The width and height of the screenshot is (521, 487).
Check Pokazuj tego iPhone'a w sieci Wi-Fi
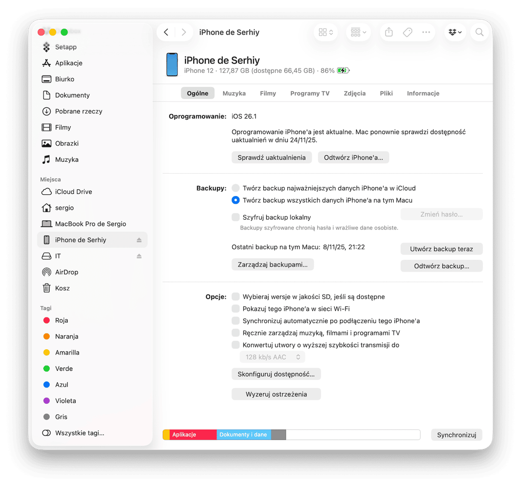[x=236, y=309]
